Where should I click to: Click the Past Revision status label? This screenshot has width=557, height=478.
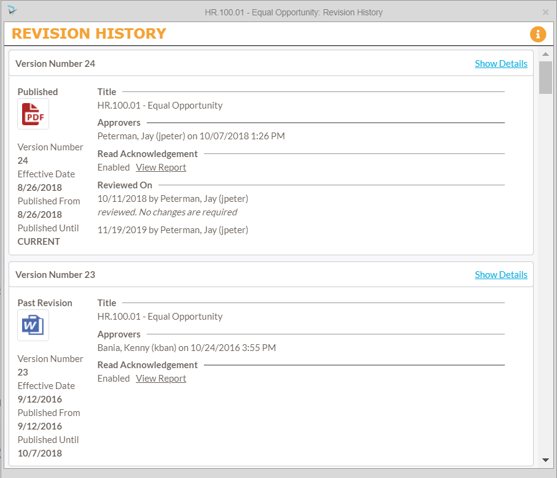[45, 303]
